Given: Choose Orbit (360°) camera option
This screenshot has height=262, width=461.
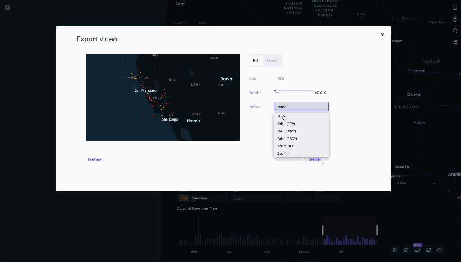Looking at the screenshot, I should (x=301, y=139).
